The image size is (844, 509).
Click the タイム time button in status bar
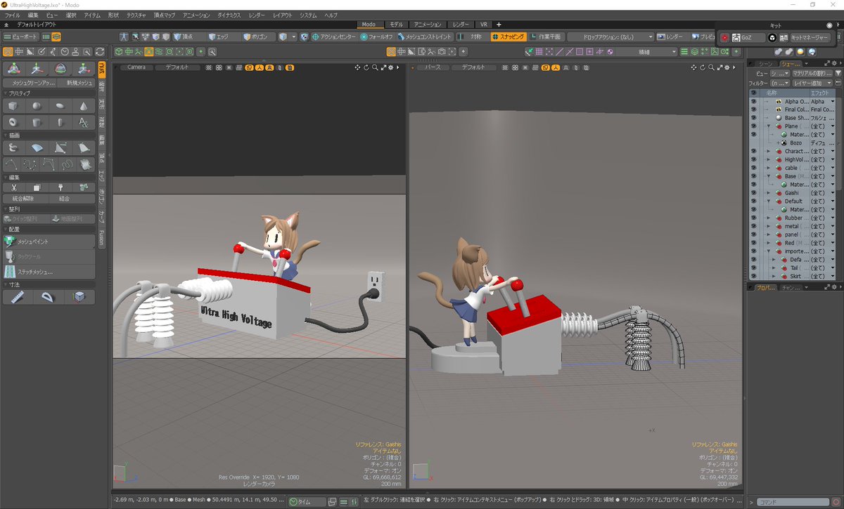[307, 501]
